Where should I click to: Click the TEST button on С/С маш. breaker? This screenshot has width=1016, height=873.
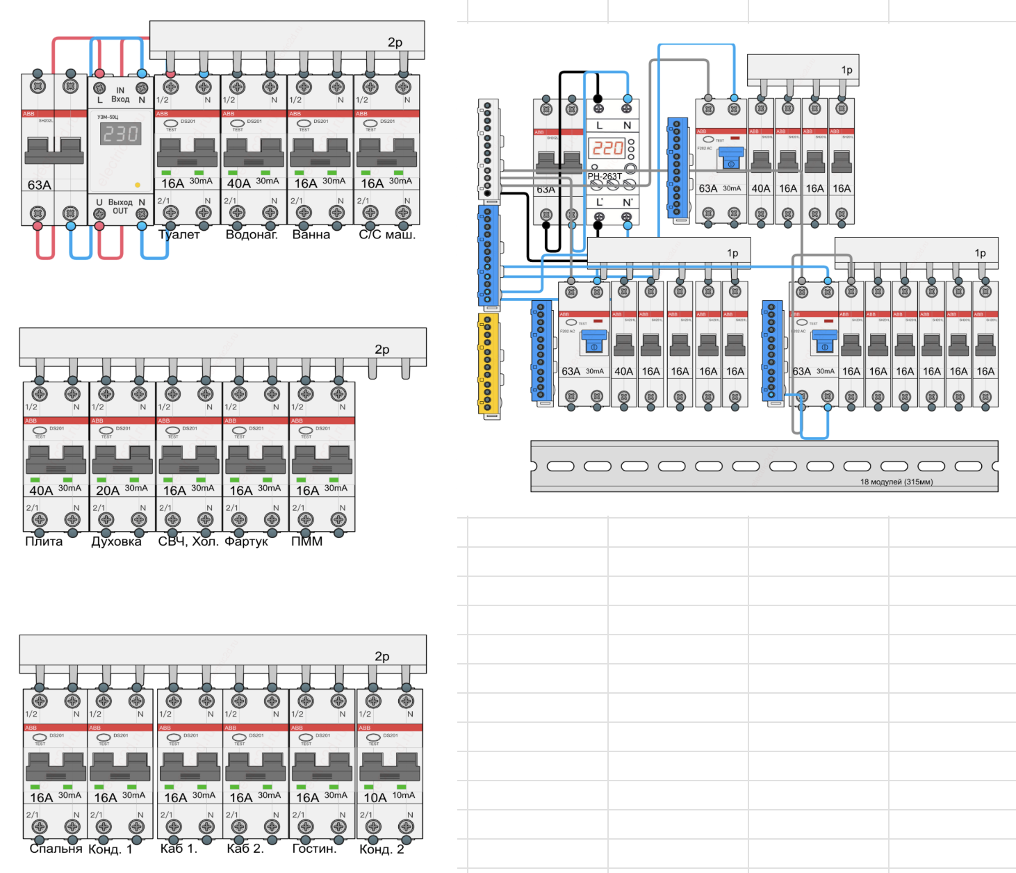point(370,124)
